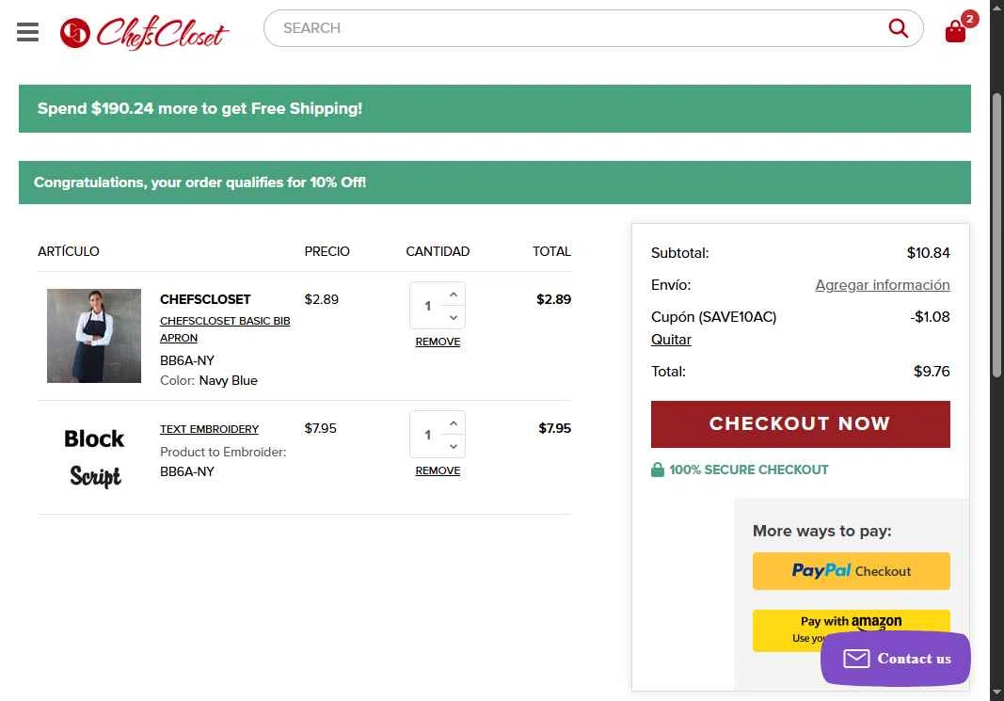Click the CHECKOUT NOW button
1004x701 pixels.
pos(801,423)
